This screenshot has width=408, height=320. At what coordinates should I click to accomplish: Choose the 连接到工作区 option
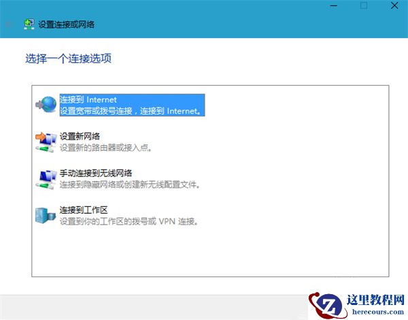pos(84,210)
